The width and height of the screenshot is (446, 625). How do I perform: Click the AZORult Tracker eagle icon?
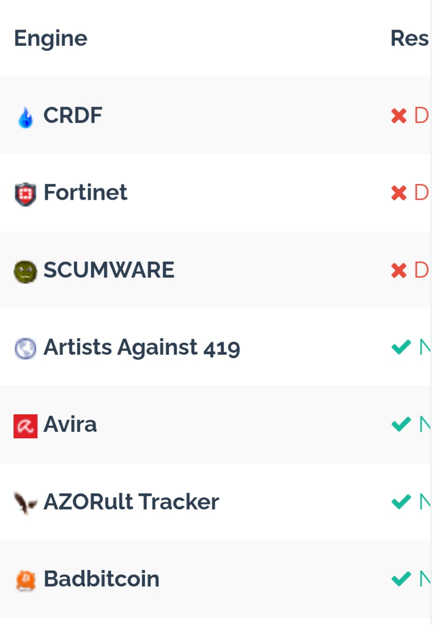tap(25, 502)
